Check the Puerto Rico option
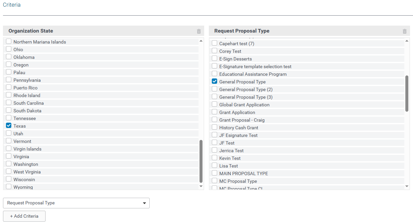This screenshot has width=413, height=224. [9, 87]
